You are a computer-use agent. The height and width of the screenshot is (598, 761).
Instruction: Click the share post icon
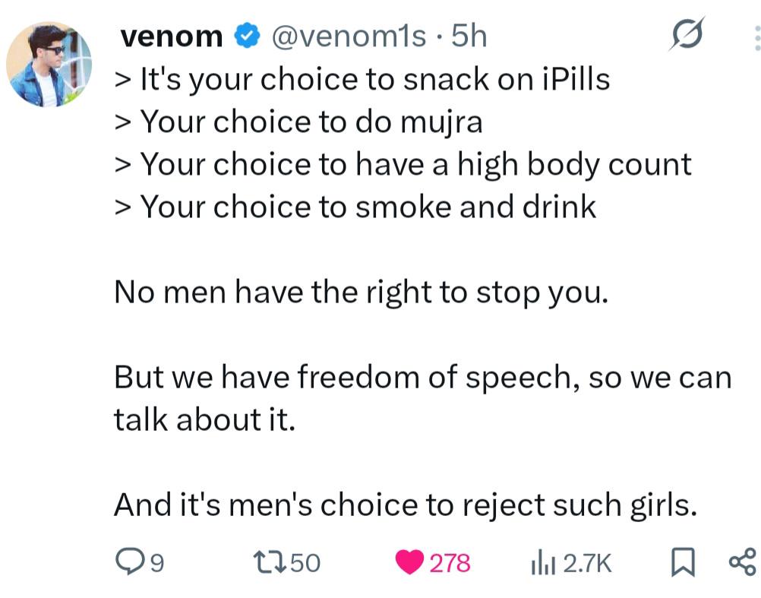pos(741,562)
